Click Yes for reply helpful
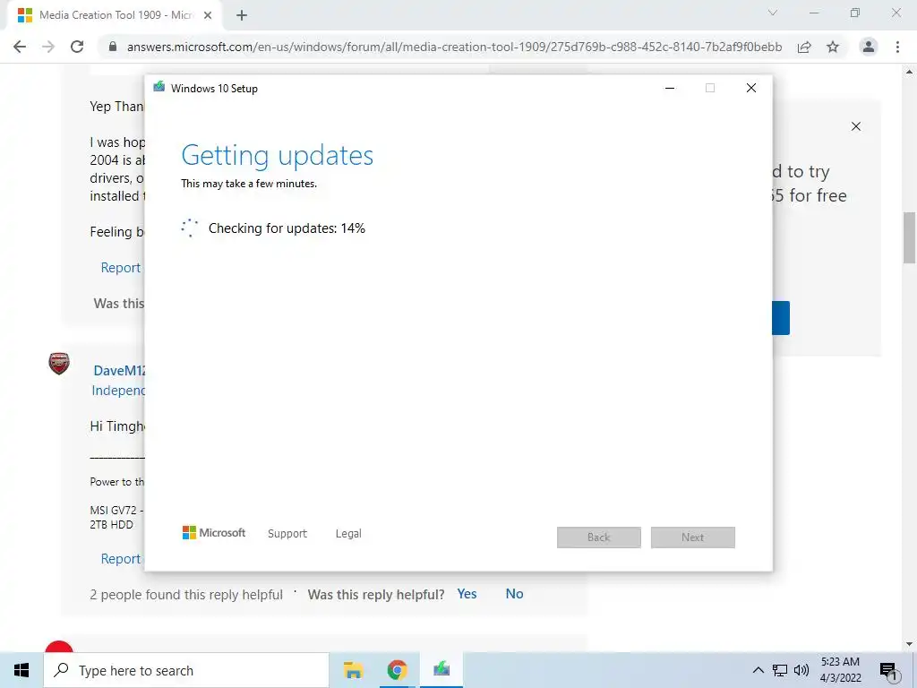 point(467,594)
